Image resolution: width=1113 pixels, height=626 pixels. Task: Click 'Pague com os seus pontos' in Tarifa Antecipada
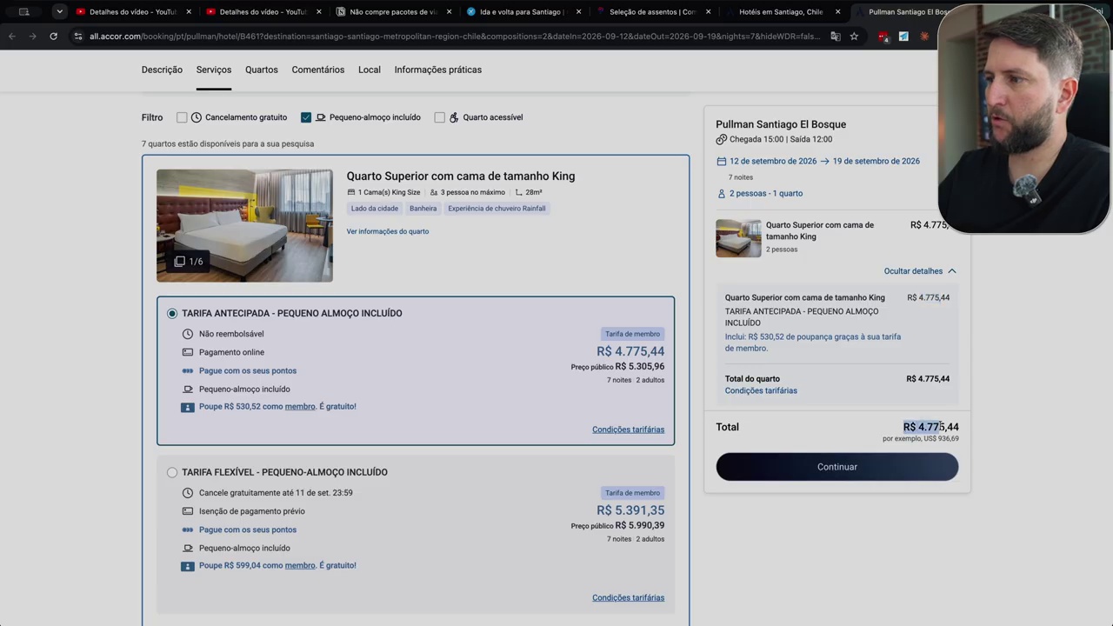coord(248,370)
